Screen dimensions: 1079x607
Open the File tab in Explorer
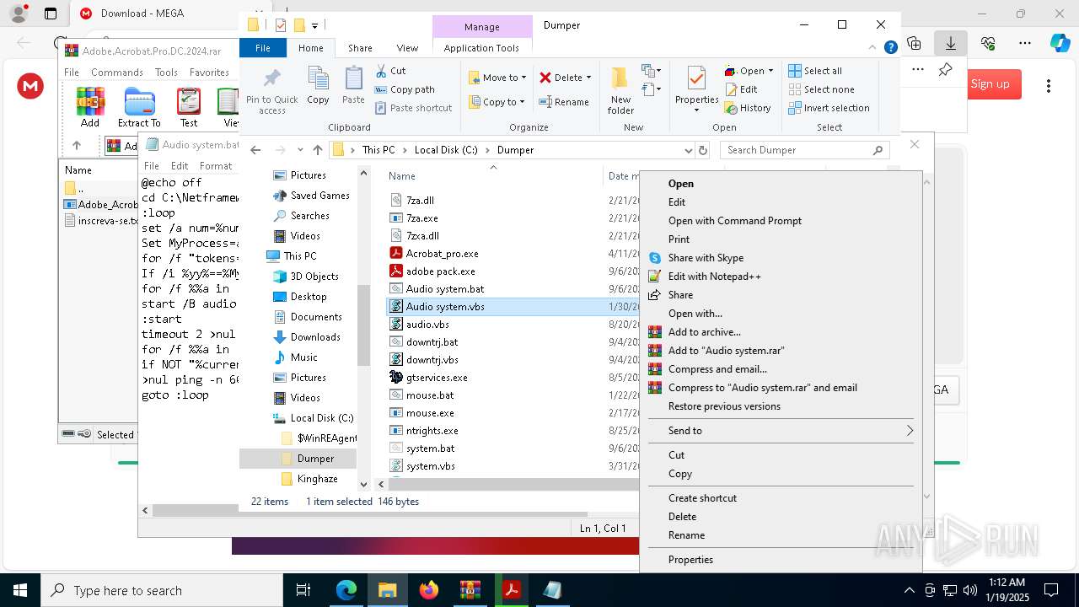coord(263,48)
